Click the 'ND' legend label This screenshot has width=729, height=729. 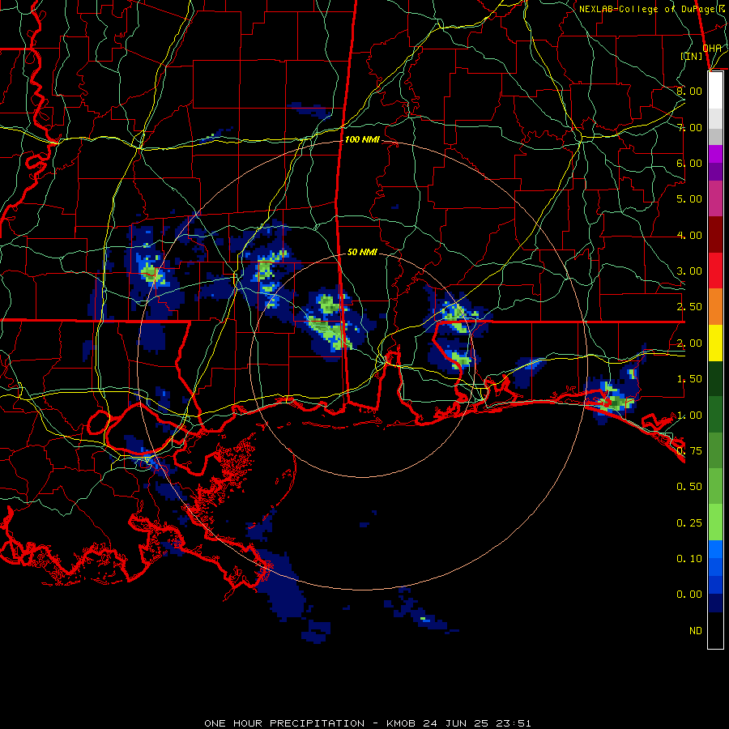pyautogui.click(x=696, y=631)
